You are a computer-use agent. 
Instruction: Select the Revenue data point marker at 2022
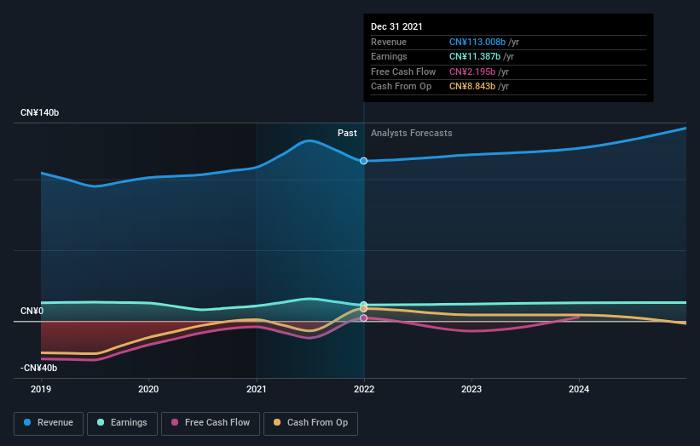pos(364,161)
